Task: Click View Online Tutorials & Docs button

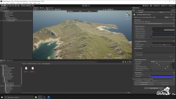Action: tap(155, 24)
